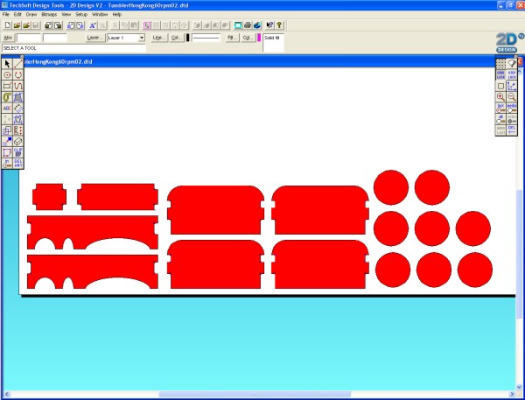
Task: Select the blue-square attach/move tool
Action: [x=7, y=141]
